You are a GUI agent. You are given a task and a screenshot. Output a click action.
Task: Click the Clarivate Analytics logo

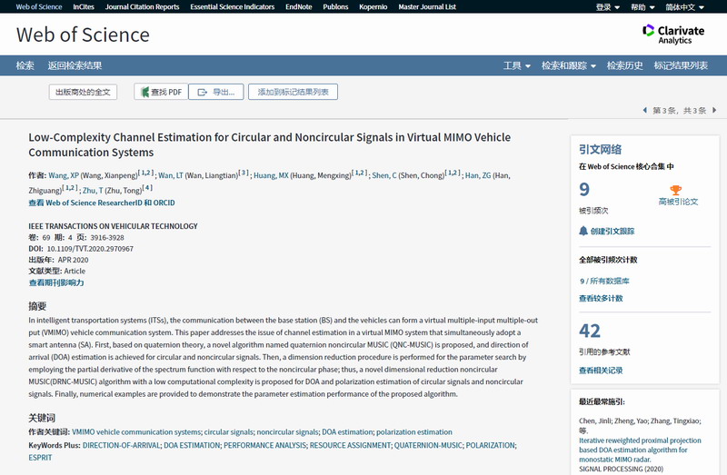[673, 35]
